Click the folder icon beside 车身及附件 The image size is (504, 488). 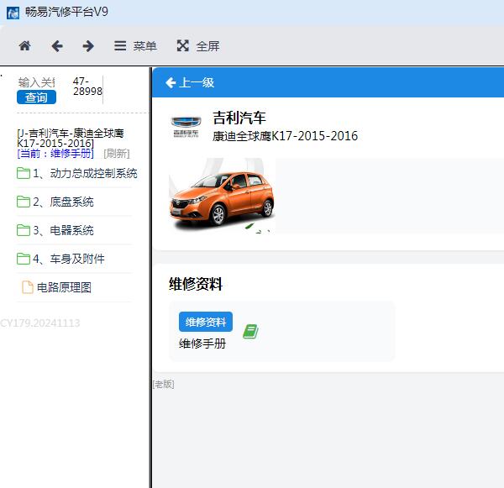coord(24,259)
